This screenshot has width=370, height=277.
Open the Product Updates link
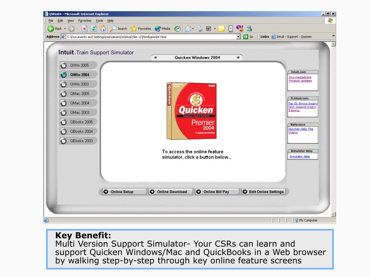click(300, 80)
